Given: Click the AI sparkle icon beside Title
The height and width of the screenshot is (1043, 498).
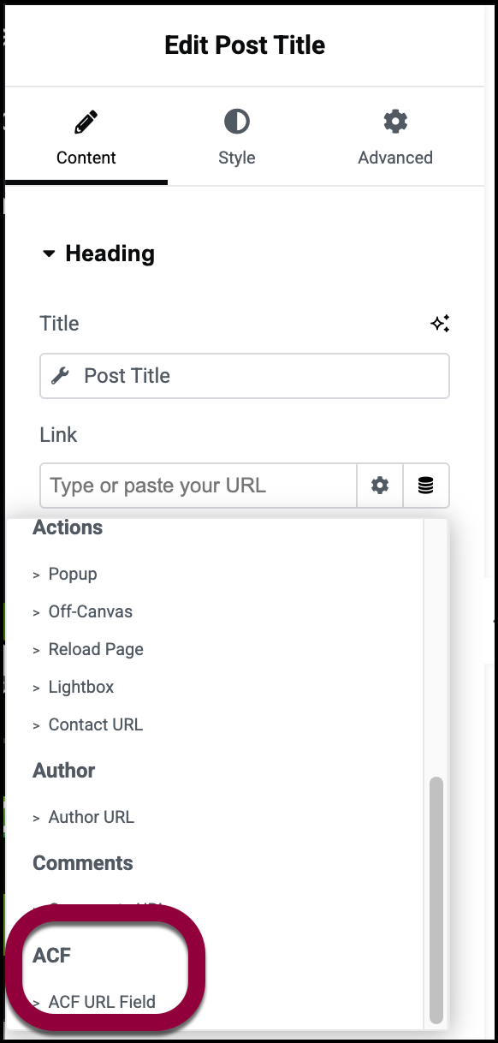Looking at the screenshot, I should [x=440, y=324].
